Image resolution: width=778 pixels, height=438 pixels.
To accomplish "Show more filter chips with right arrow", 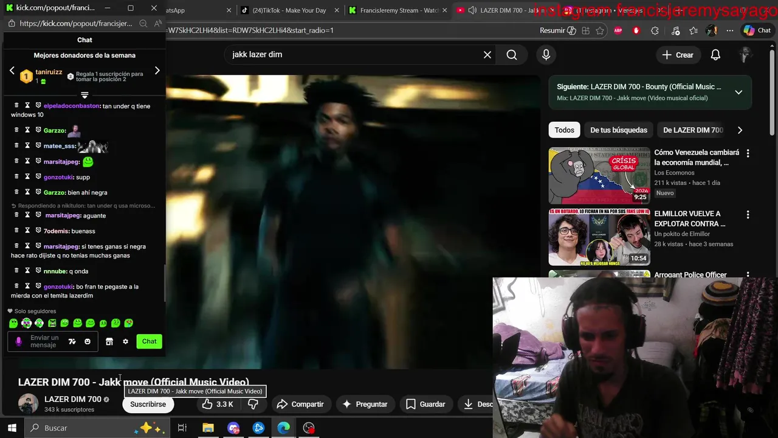I will (x=740, y=130).
